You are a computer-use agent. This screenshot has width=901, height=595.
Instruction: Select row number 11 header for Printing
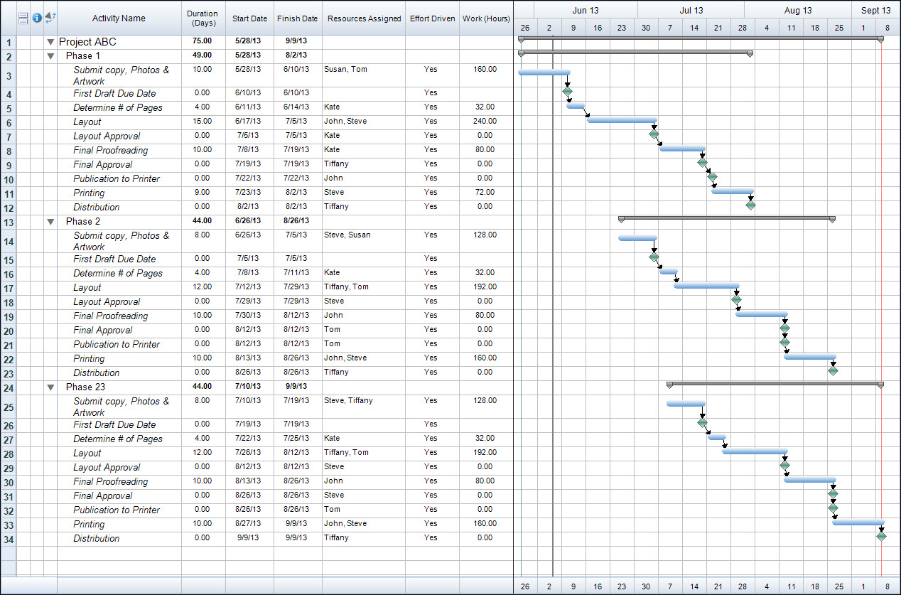[x=8, y=193]
